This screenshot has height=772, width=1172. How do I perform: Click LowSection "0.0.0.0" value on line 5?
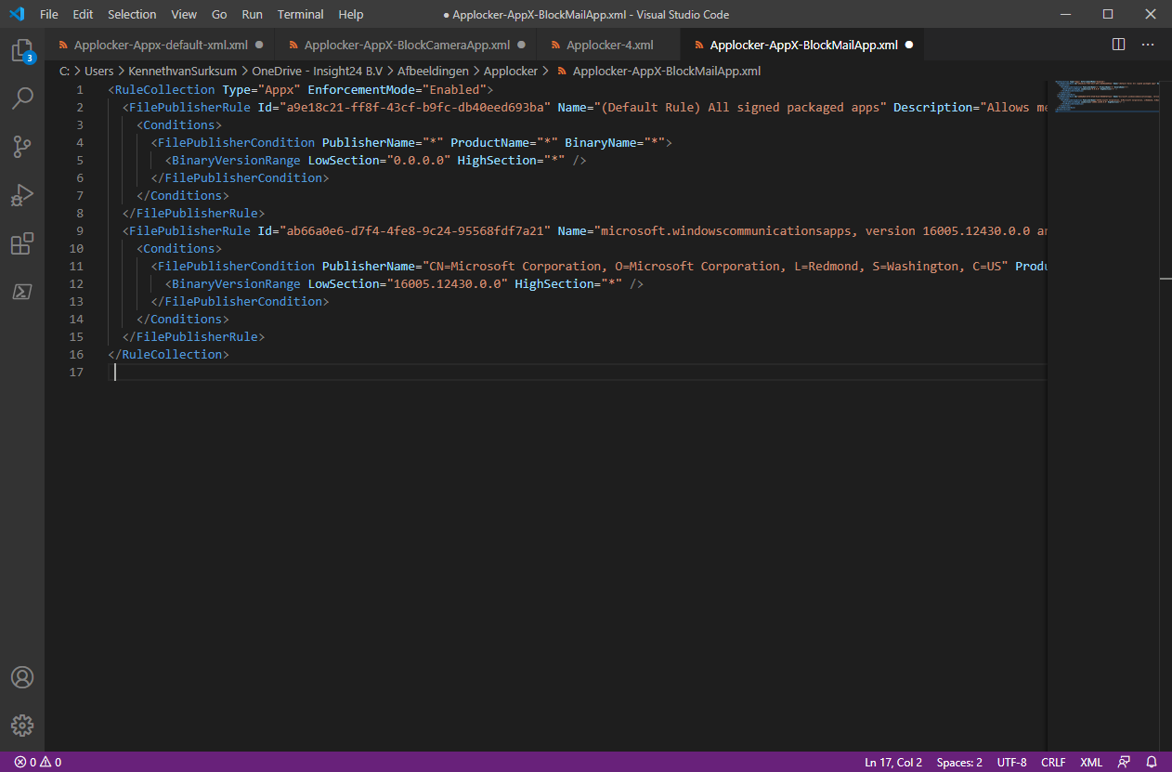[418, 160]
